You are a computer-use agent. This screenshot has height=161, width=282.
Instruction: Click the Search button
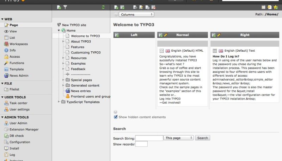(x=202, y=138)
